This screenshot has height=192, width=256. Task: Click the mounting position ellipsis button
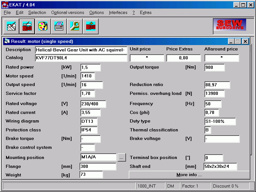tap(121, 157)
